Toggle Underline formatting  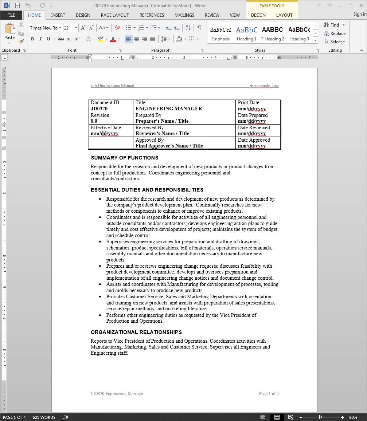(48, 39)
